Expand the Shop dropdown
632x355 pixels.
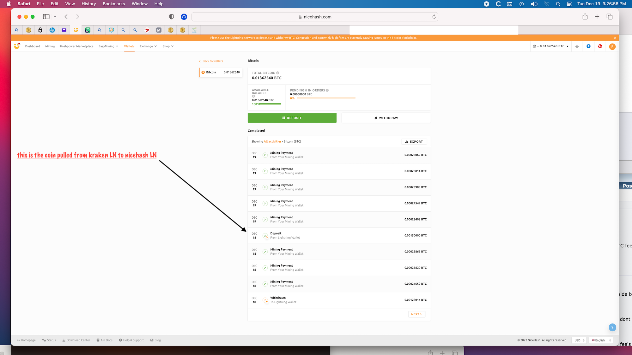click(x=168, y=46)
